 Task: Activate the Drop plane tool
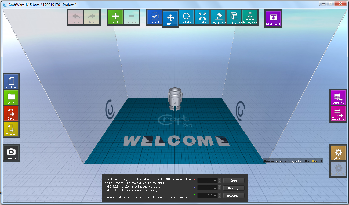tap(218, 17)
